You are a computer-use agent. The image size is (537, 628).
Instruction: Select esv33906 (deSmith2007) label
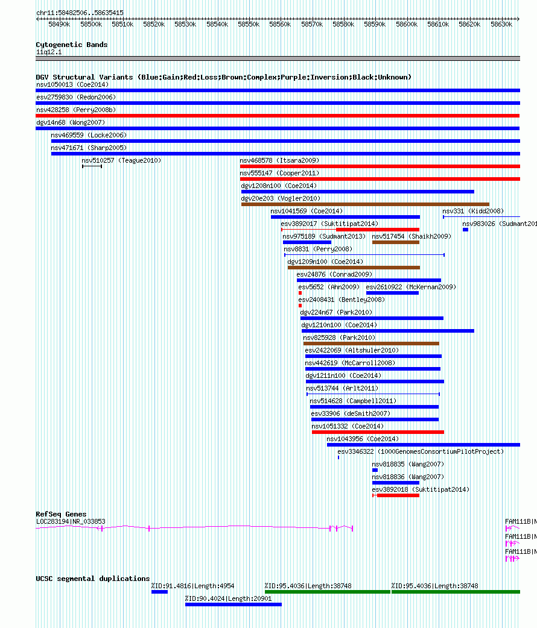tap(351, 413)
